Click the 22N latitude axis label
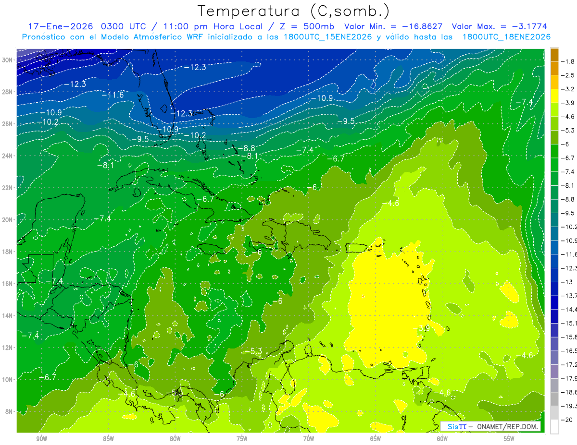The width and height of the screenshot is (577, 445). (x=7, y=188)
